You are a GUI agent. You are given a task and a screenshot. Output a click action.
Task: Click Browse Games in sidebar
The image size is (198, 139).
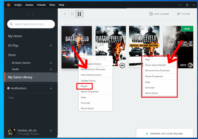pos(21,63)
